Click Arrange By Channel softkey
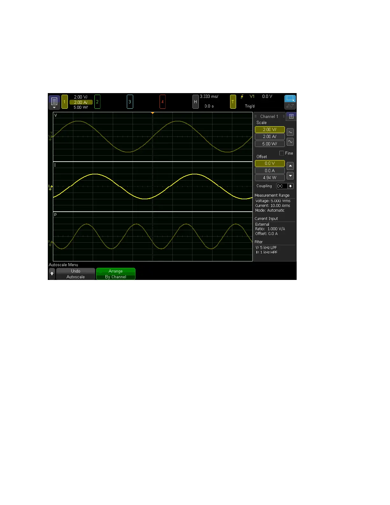Image resolution: width=390 pixels, height=505 pixels. pos(116,274)
